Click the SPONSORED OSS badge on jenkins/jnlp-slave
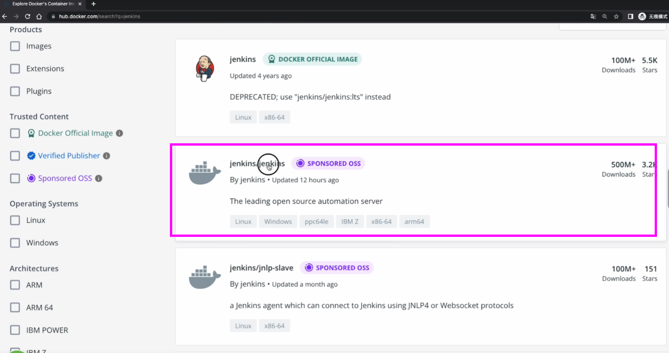 tap(337, 268)
